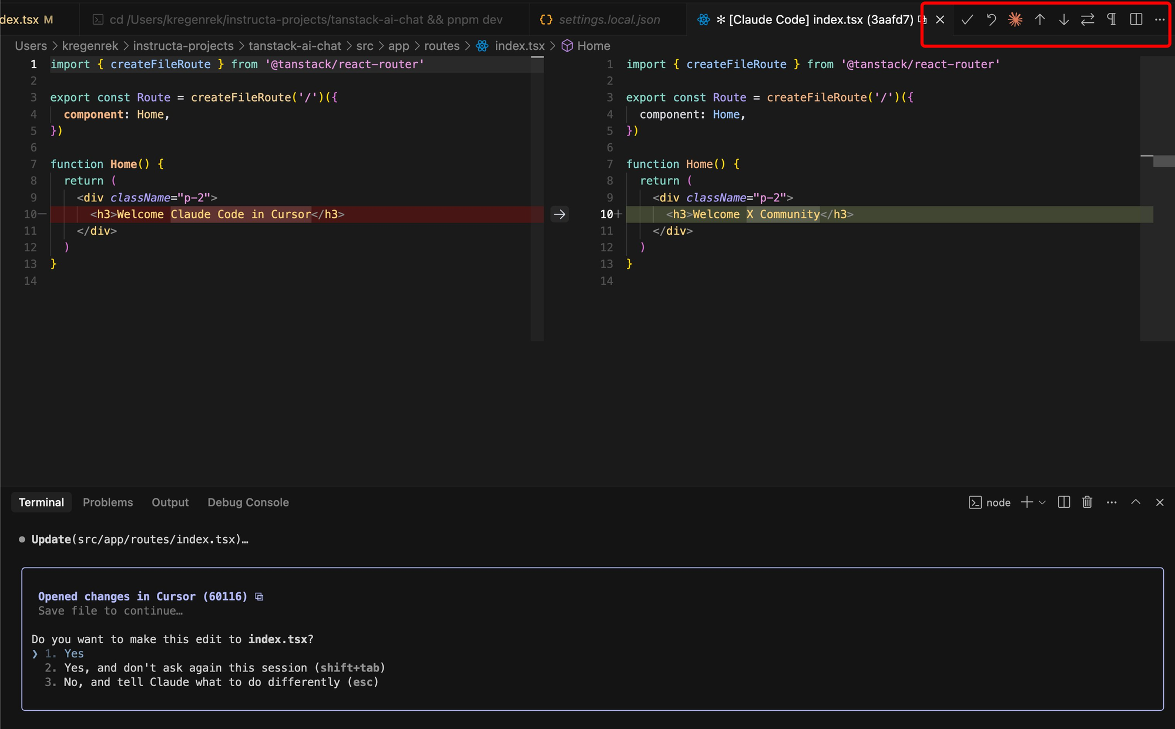Click breadcrumb file index.tsx
The image size is (1175, 729).
[519, 46]
